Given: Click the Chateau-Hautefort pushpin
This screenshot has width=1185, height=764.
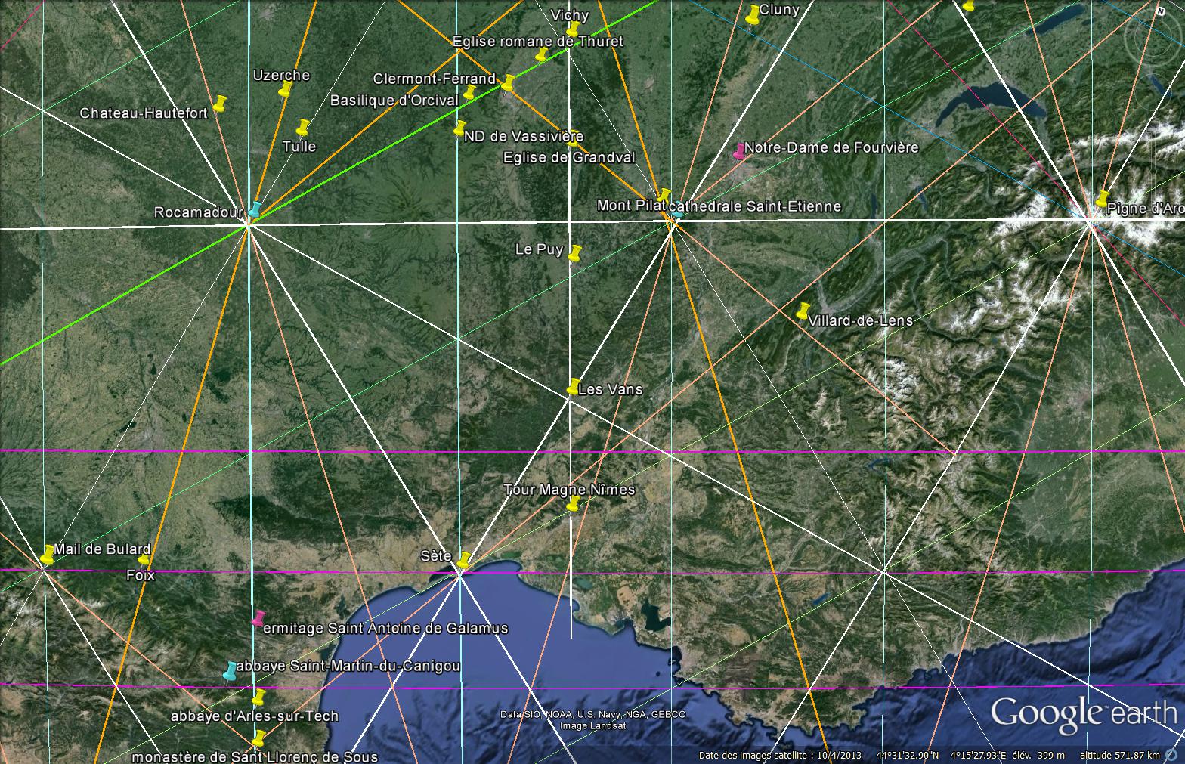Looking at the screenshot, I should coord(219,104).
